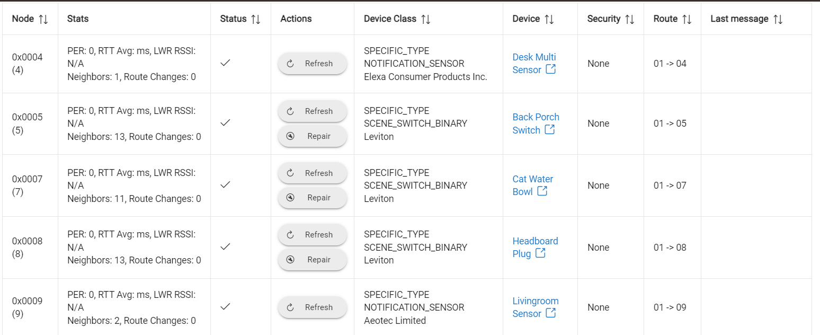This screenshot has height=335, width=820.
Task: Click the Route column sort arrows
Action: [687, 19]
